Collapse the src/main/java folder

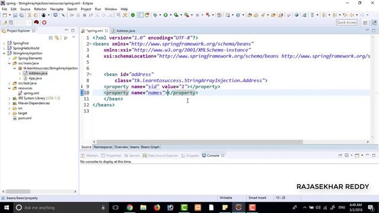pos(9,63)
